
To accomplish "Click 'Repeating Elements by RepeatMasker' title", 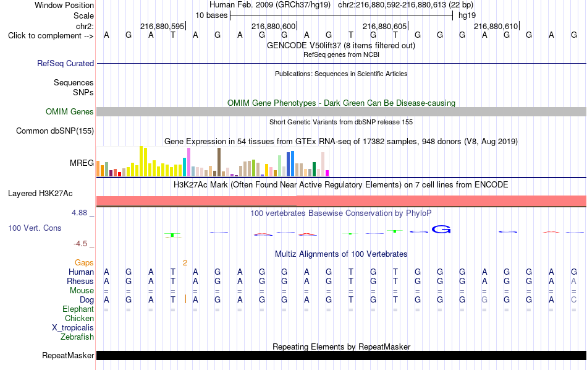I will coord(341,346).
